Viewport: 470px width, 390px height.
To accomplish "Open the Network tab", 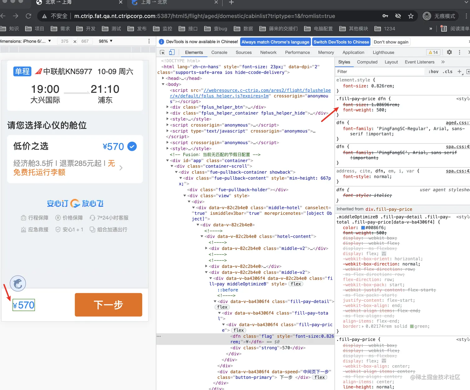I will 268,52.
